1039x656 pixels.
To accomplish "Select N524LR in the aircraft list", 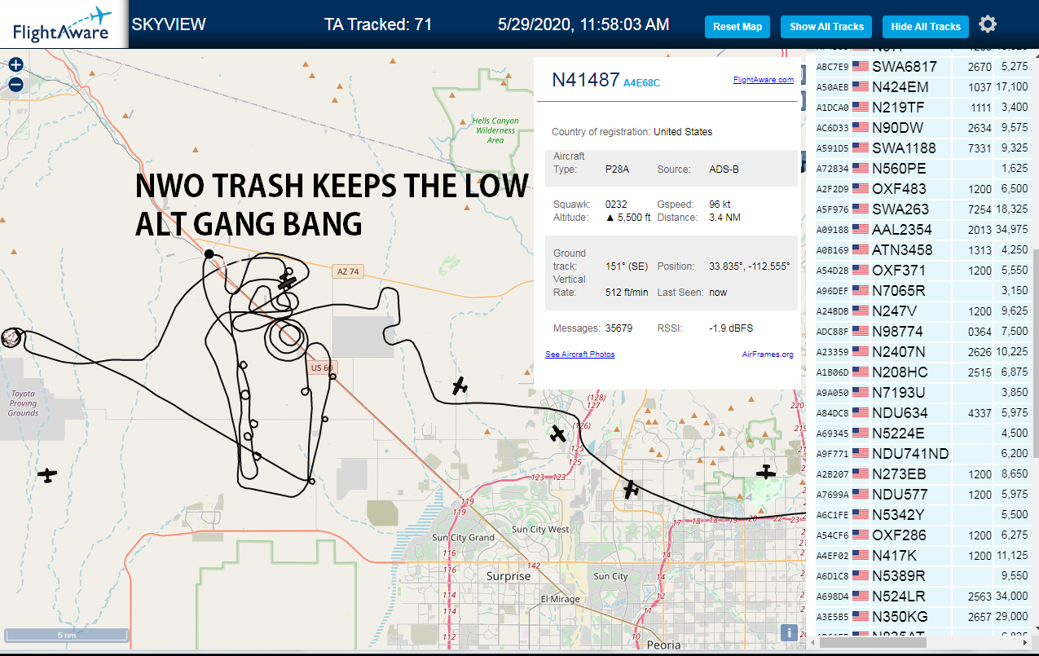I will [923, 597].
